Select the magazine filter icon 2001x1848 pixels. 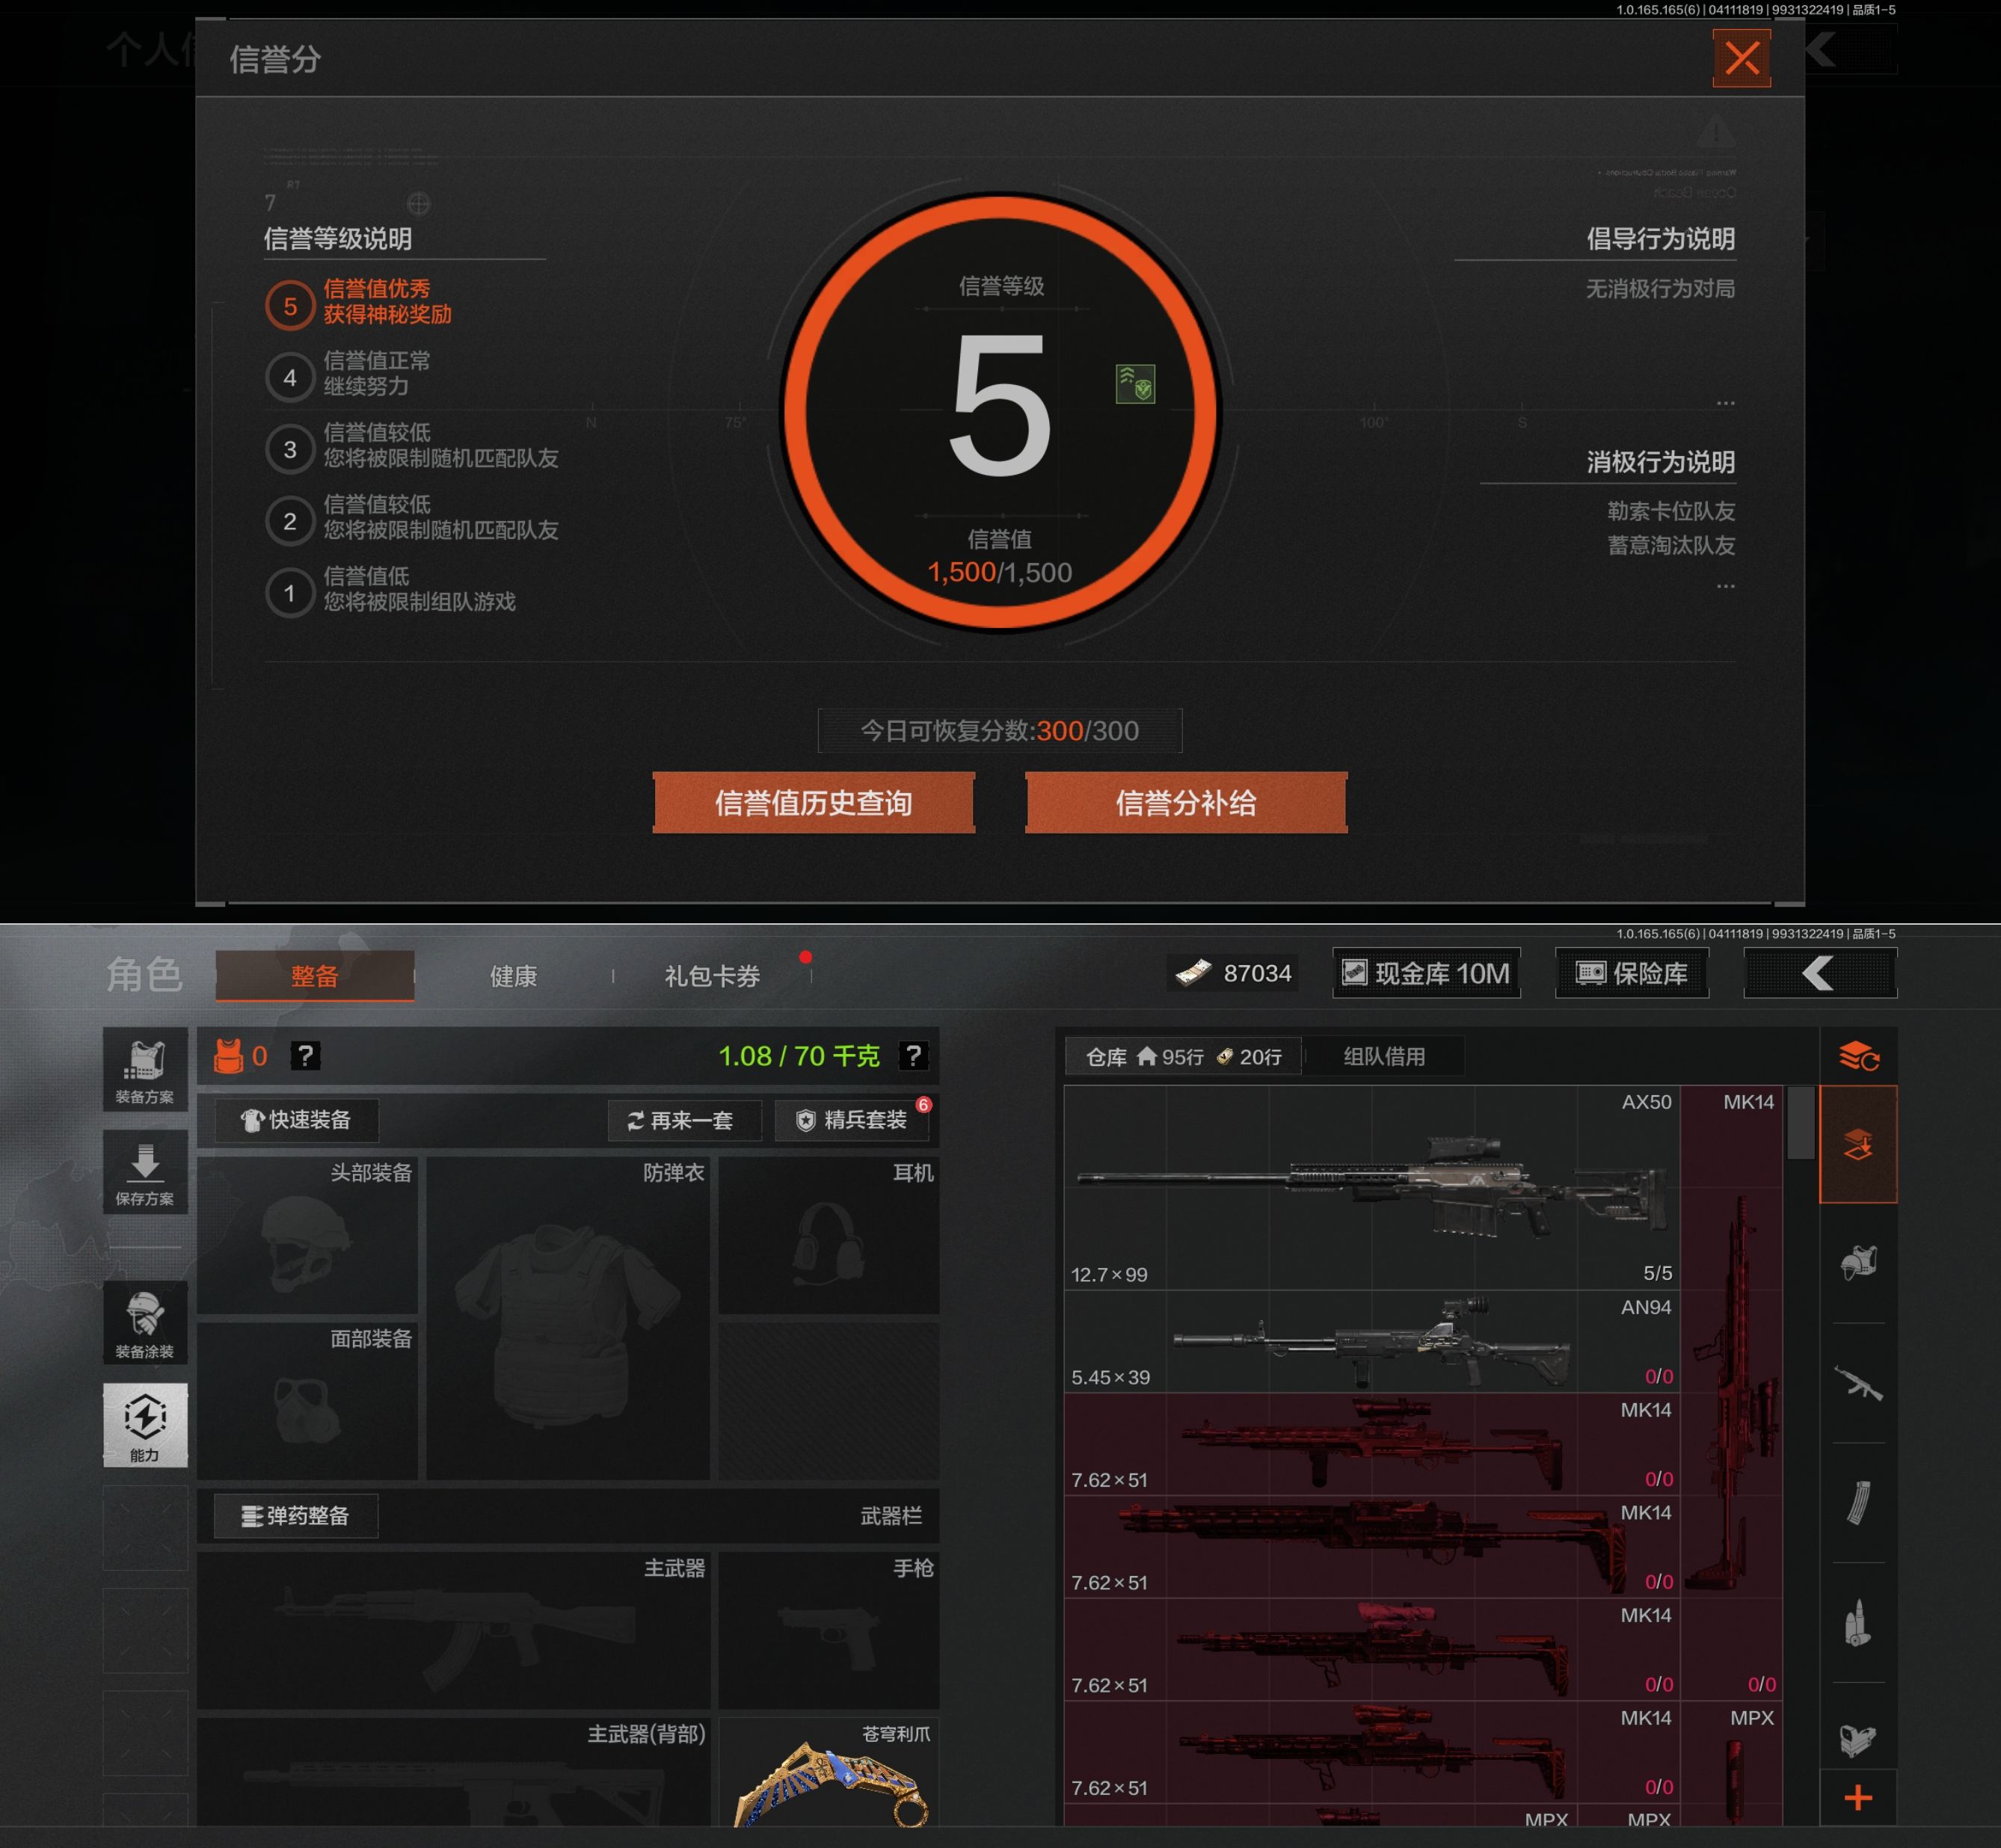[1858, 1503]
